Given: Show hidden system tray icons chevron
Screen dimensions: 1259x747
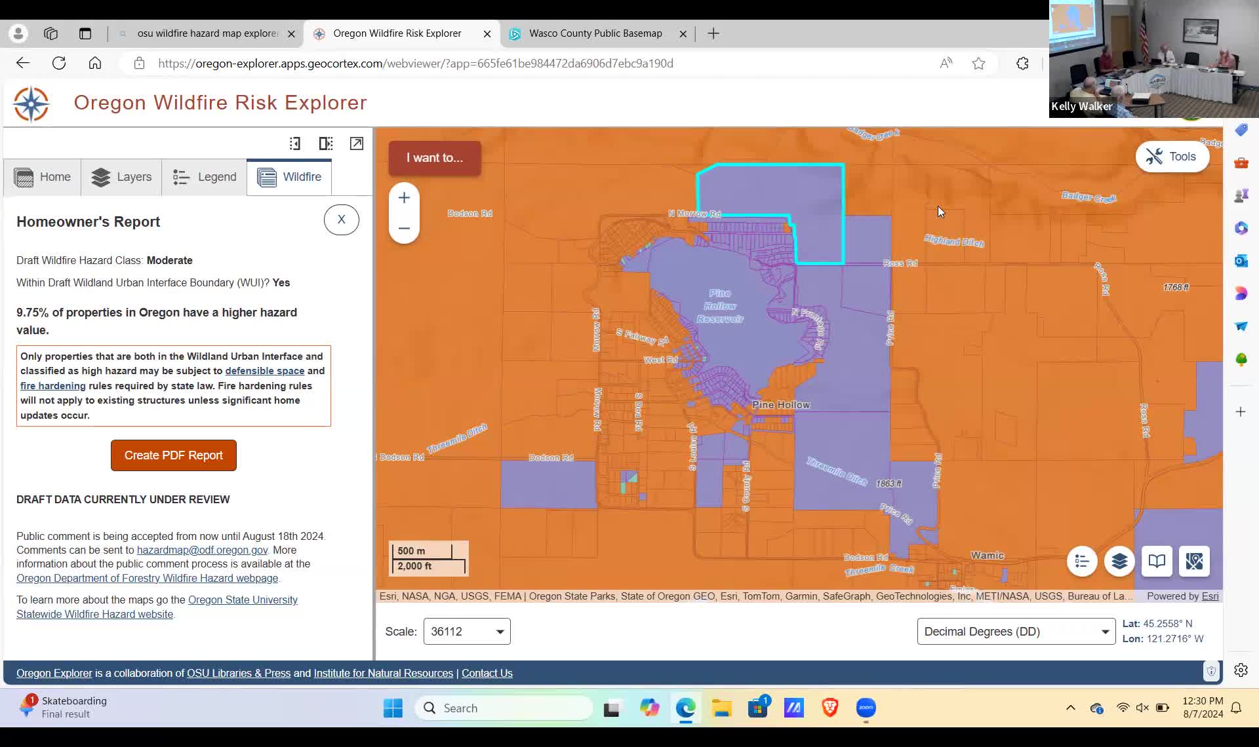Looking at the screenshot, I should pos(1071,708).
